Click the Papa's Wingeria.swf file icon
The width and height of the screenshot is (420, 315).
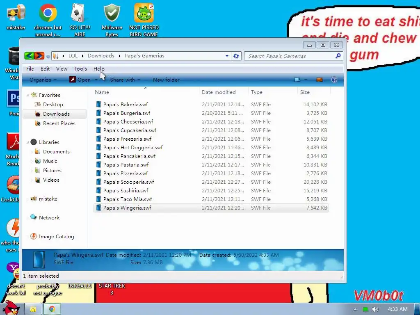tap(98, 208)
